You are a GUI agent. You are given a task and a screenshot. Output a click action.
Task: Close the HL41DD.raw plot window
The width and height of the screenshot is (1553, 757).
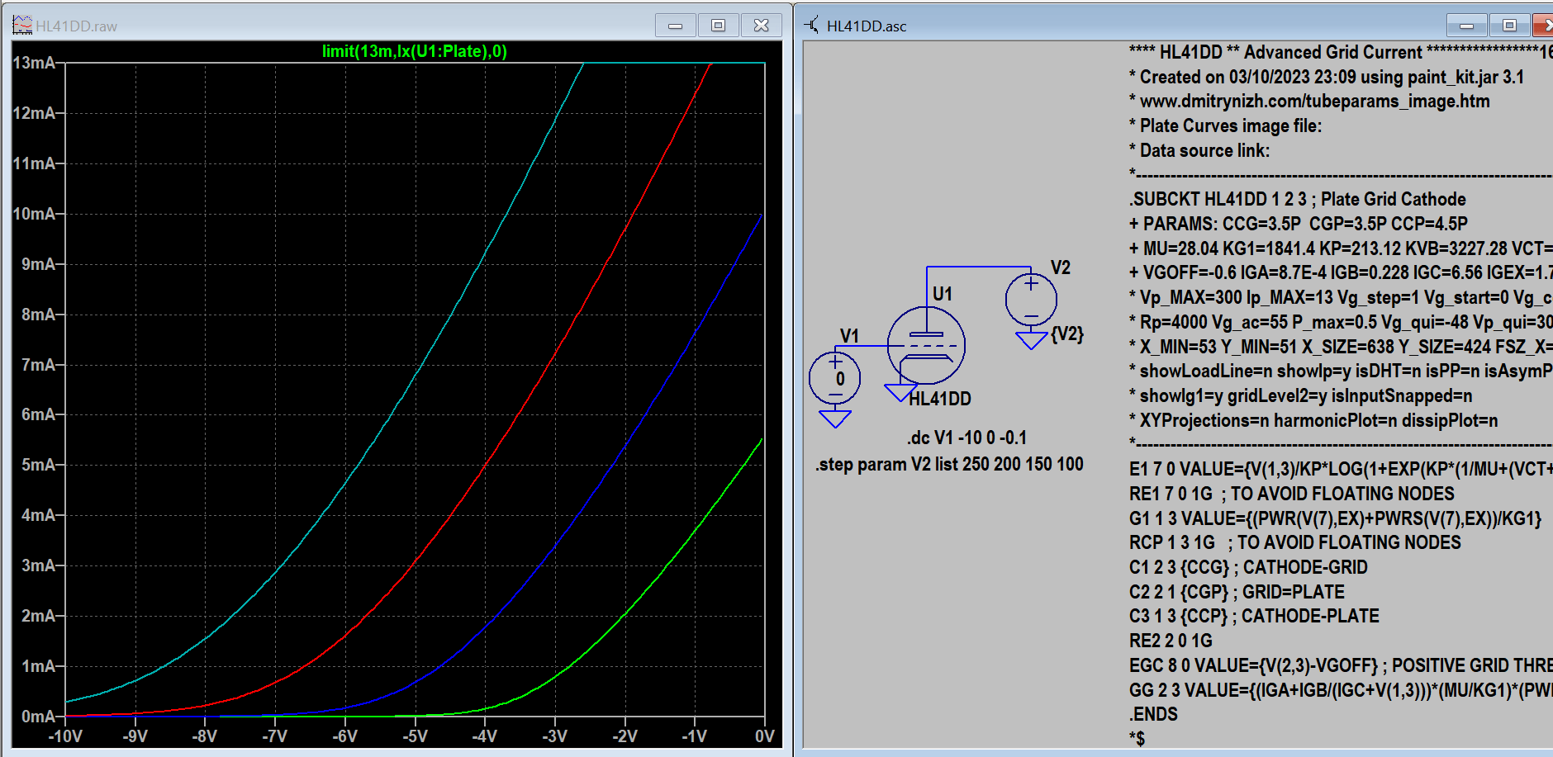point(761,26)
